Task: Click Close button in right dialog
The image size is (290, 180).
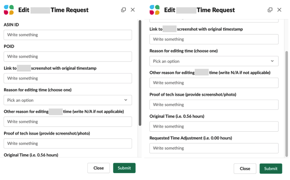Action: (245, 168)
